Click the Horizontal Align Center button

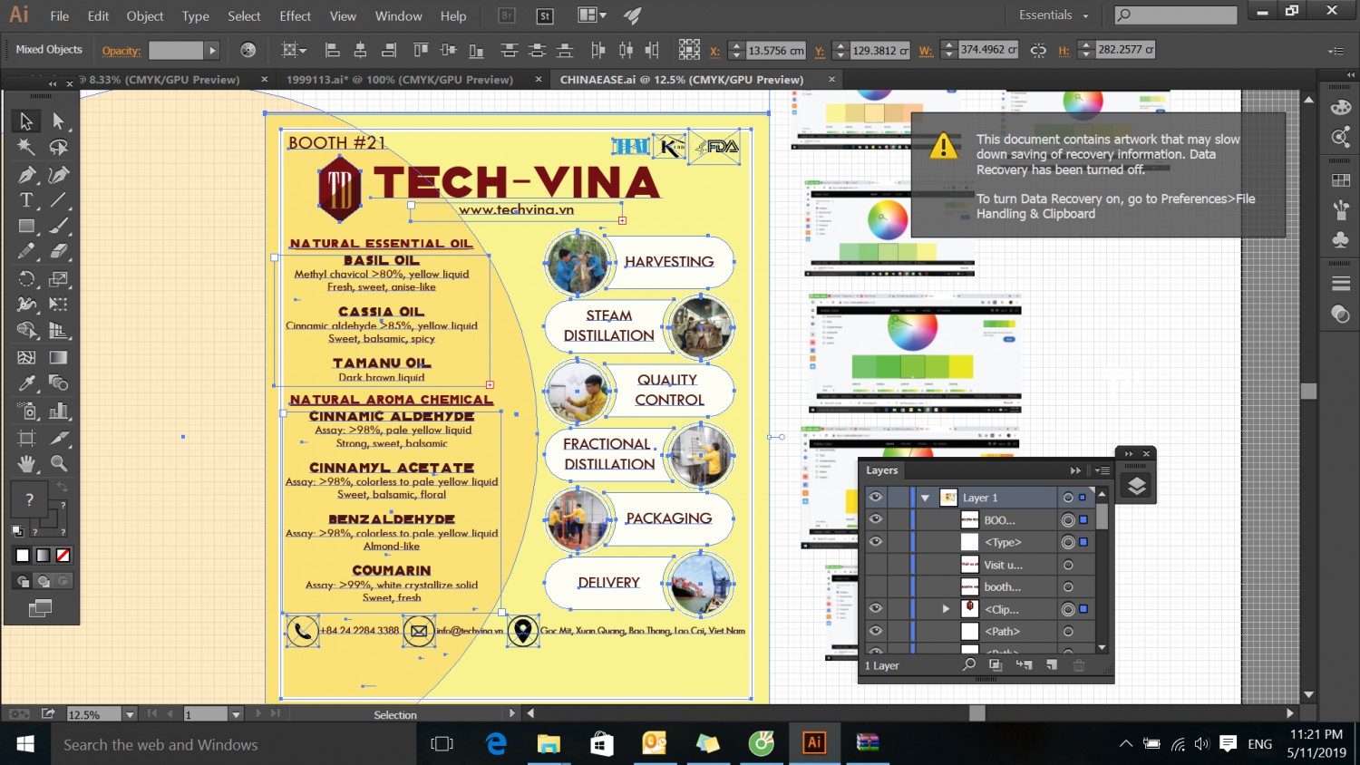(x=360, y=51)
